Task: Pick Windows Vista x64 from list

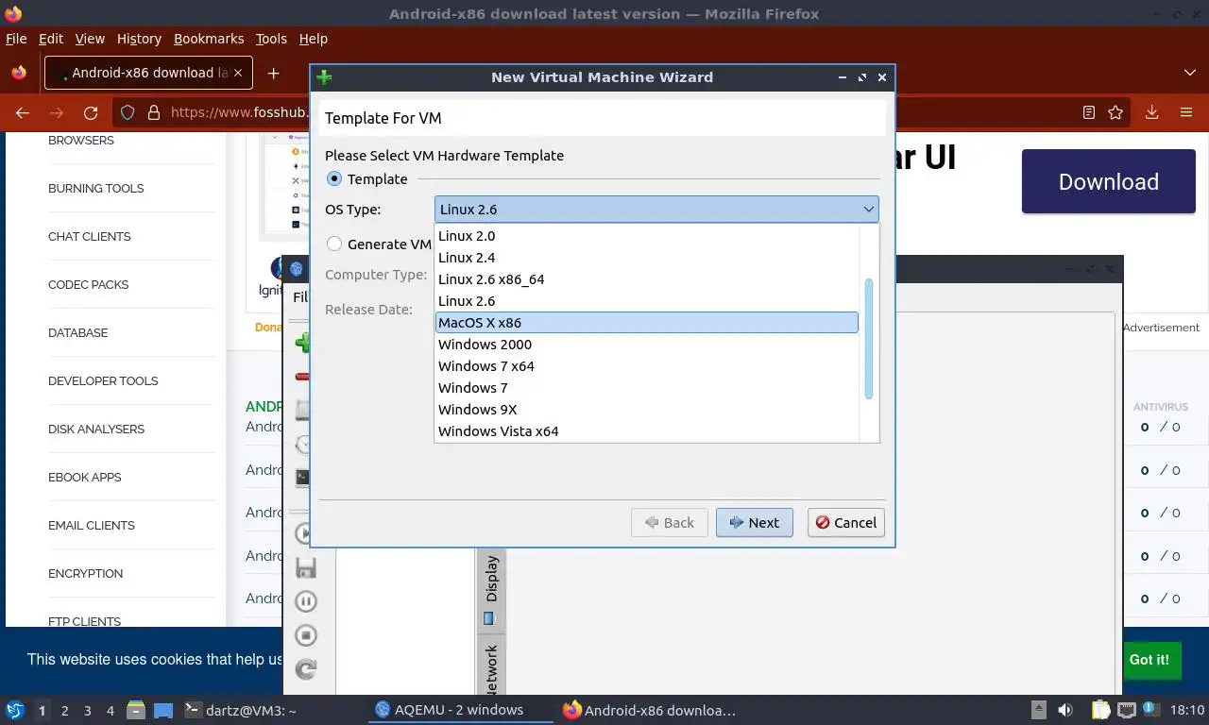Action: 647,431
